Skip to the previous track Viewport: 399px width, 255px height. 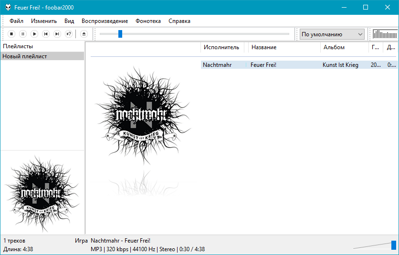point(46,34)
